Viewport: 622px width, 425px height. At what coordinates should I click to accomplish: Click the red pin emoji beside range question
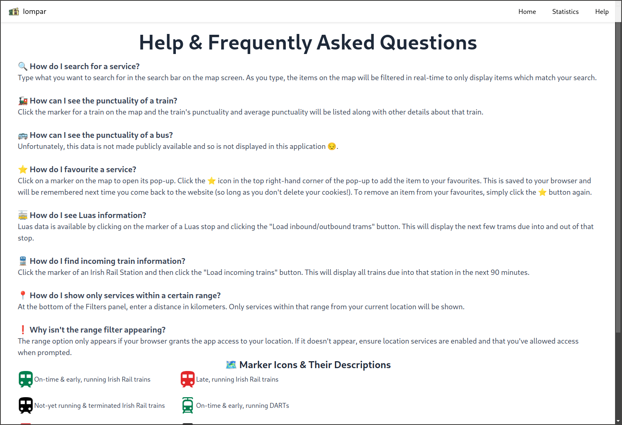click(x=23, y=295)
